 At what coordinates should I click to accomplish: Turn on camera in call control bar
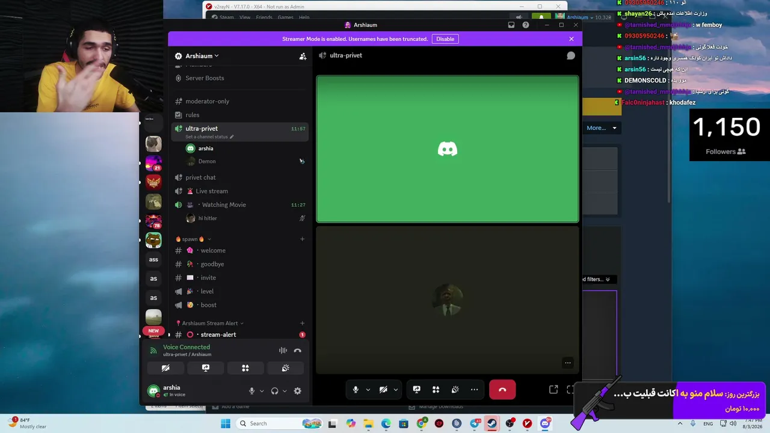(x=383, y=390)
